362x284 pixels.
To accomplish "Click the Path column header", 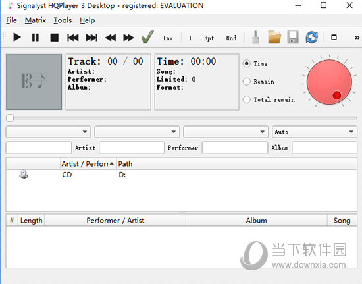I will (237, 164).
